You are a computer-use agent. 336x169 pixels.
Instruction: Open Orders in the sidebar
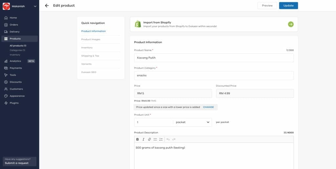[14, 25]
